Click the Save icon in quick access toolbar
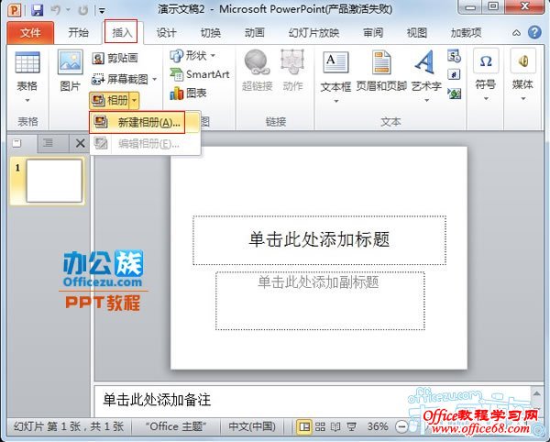 coord(37,10)
